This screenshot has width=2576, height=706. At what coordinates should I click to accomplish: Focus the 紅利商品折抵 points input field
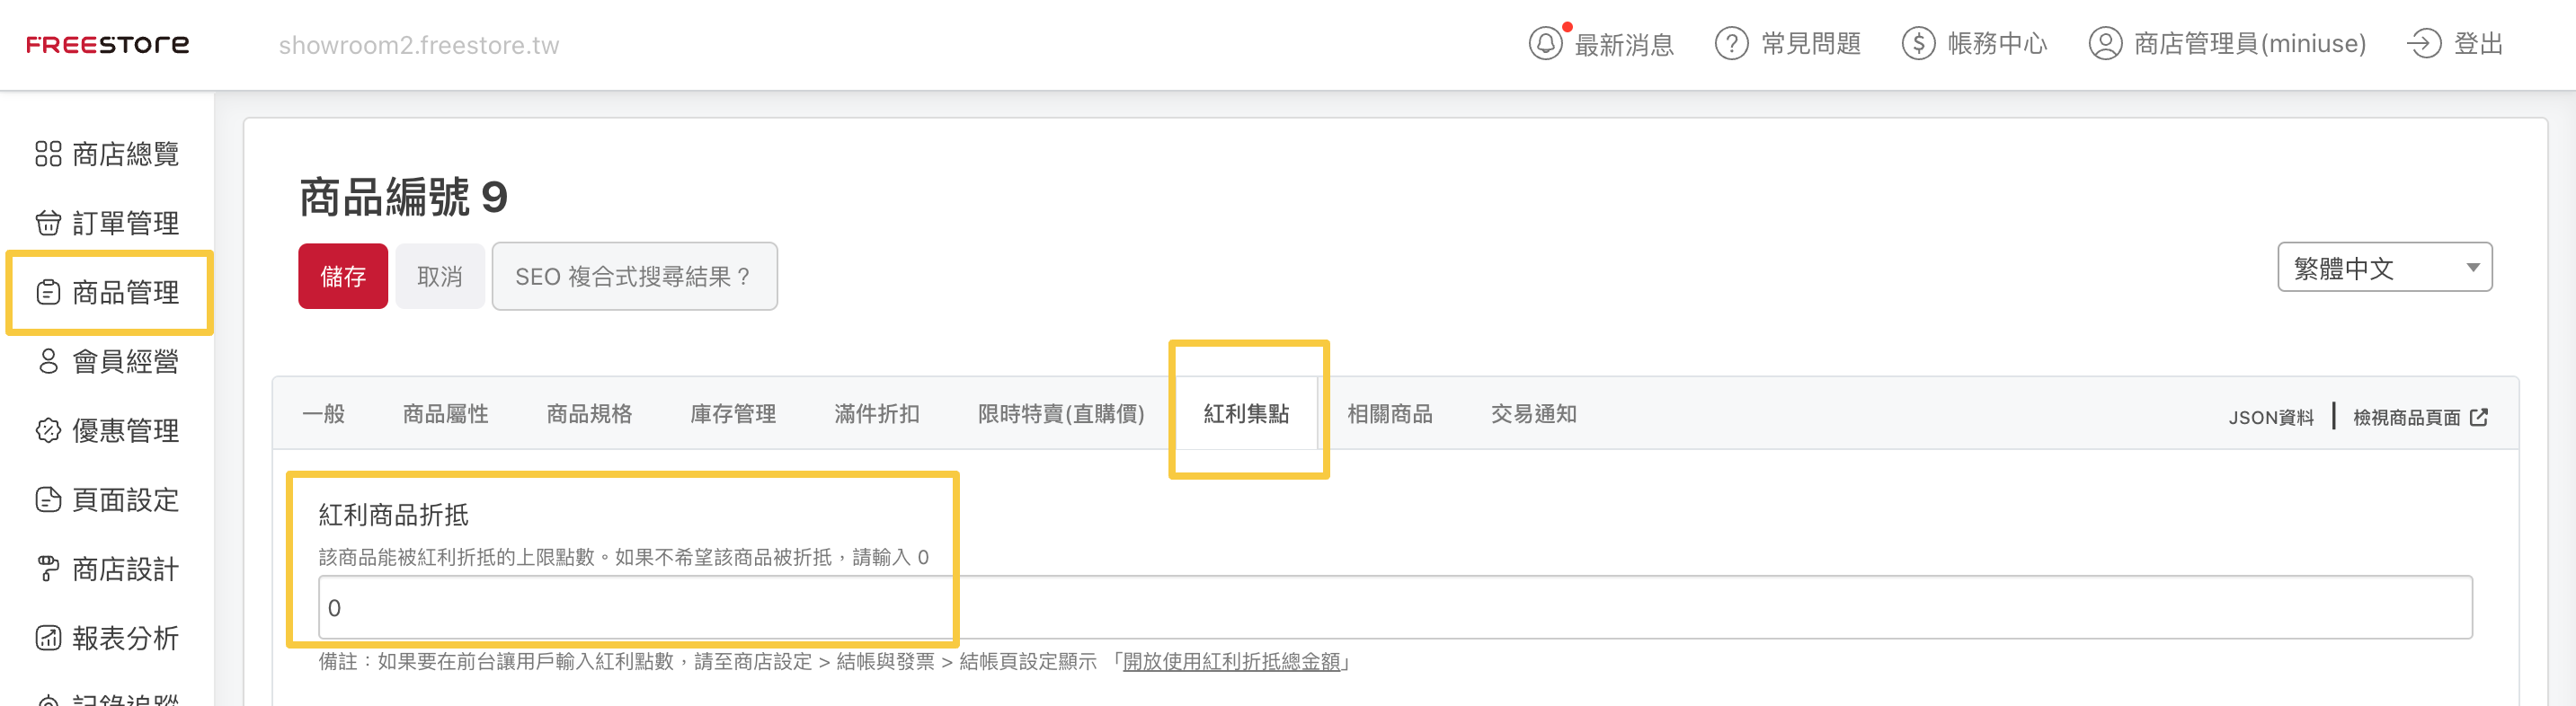[1394, 608]
